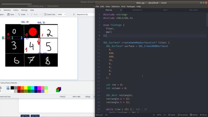Switch to the second Atom editor tab
This screenshot has height=117, width=208.
[137, 10]
